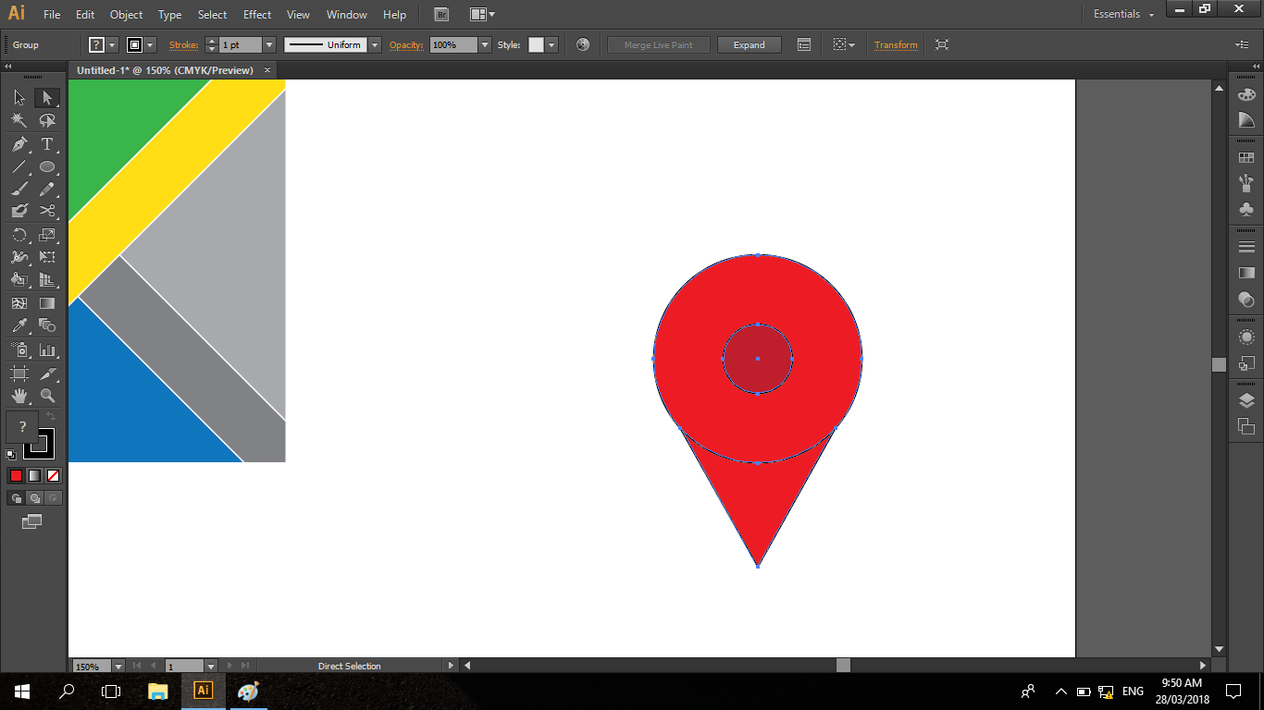The height and width of the screenshot is (710, 1264).
Task: Expand the Opacity percentage dropdown
Action: (484, 44)
